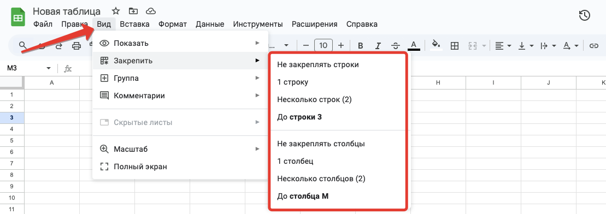The height and width of the screenshot is (214, 606).
Task: Expand the Закрепить submenu
Action: [180, 61]
